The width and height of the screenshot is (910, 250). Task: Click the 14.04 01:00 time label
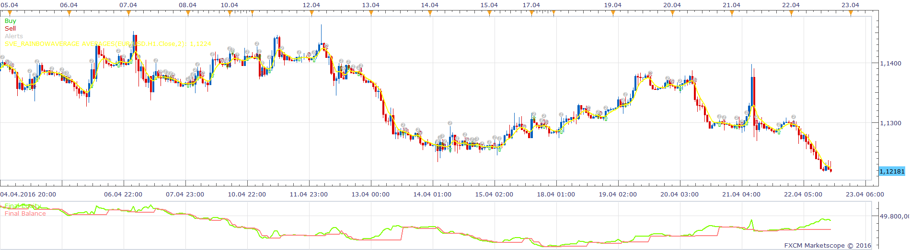tap(432, 195)
